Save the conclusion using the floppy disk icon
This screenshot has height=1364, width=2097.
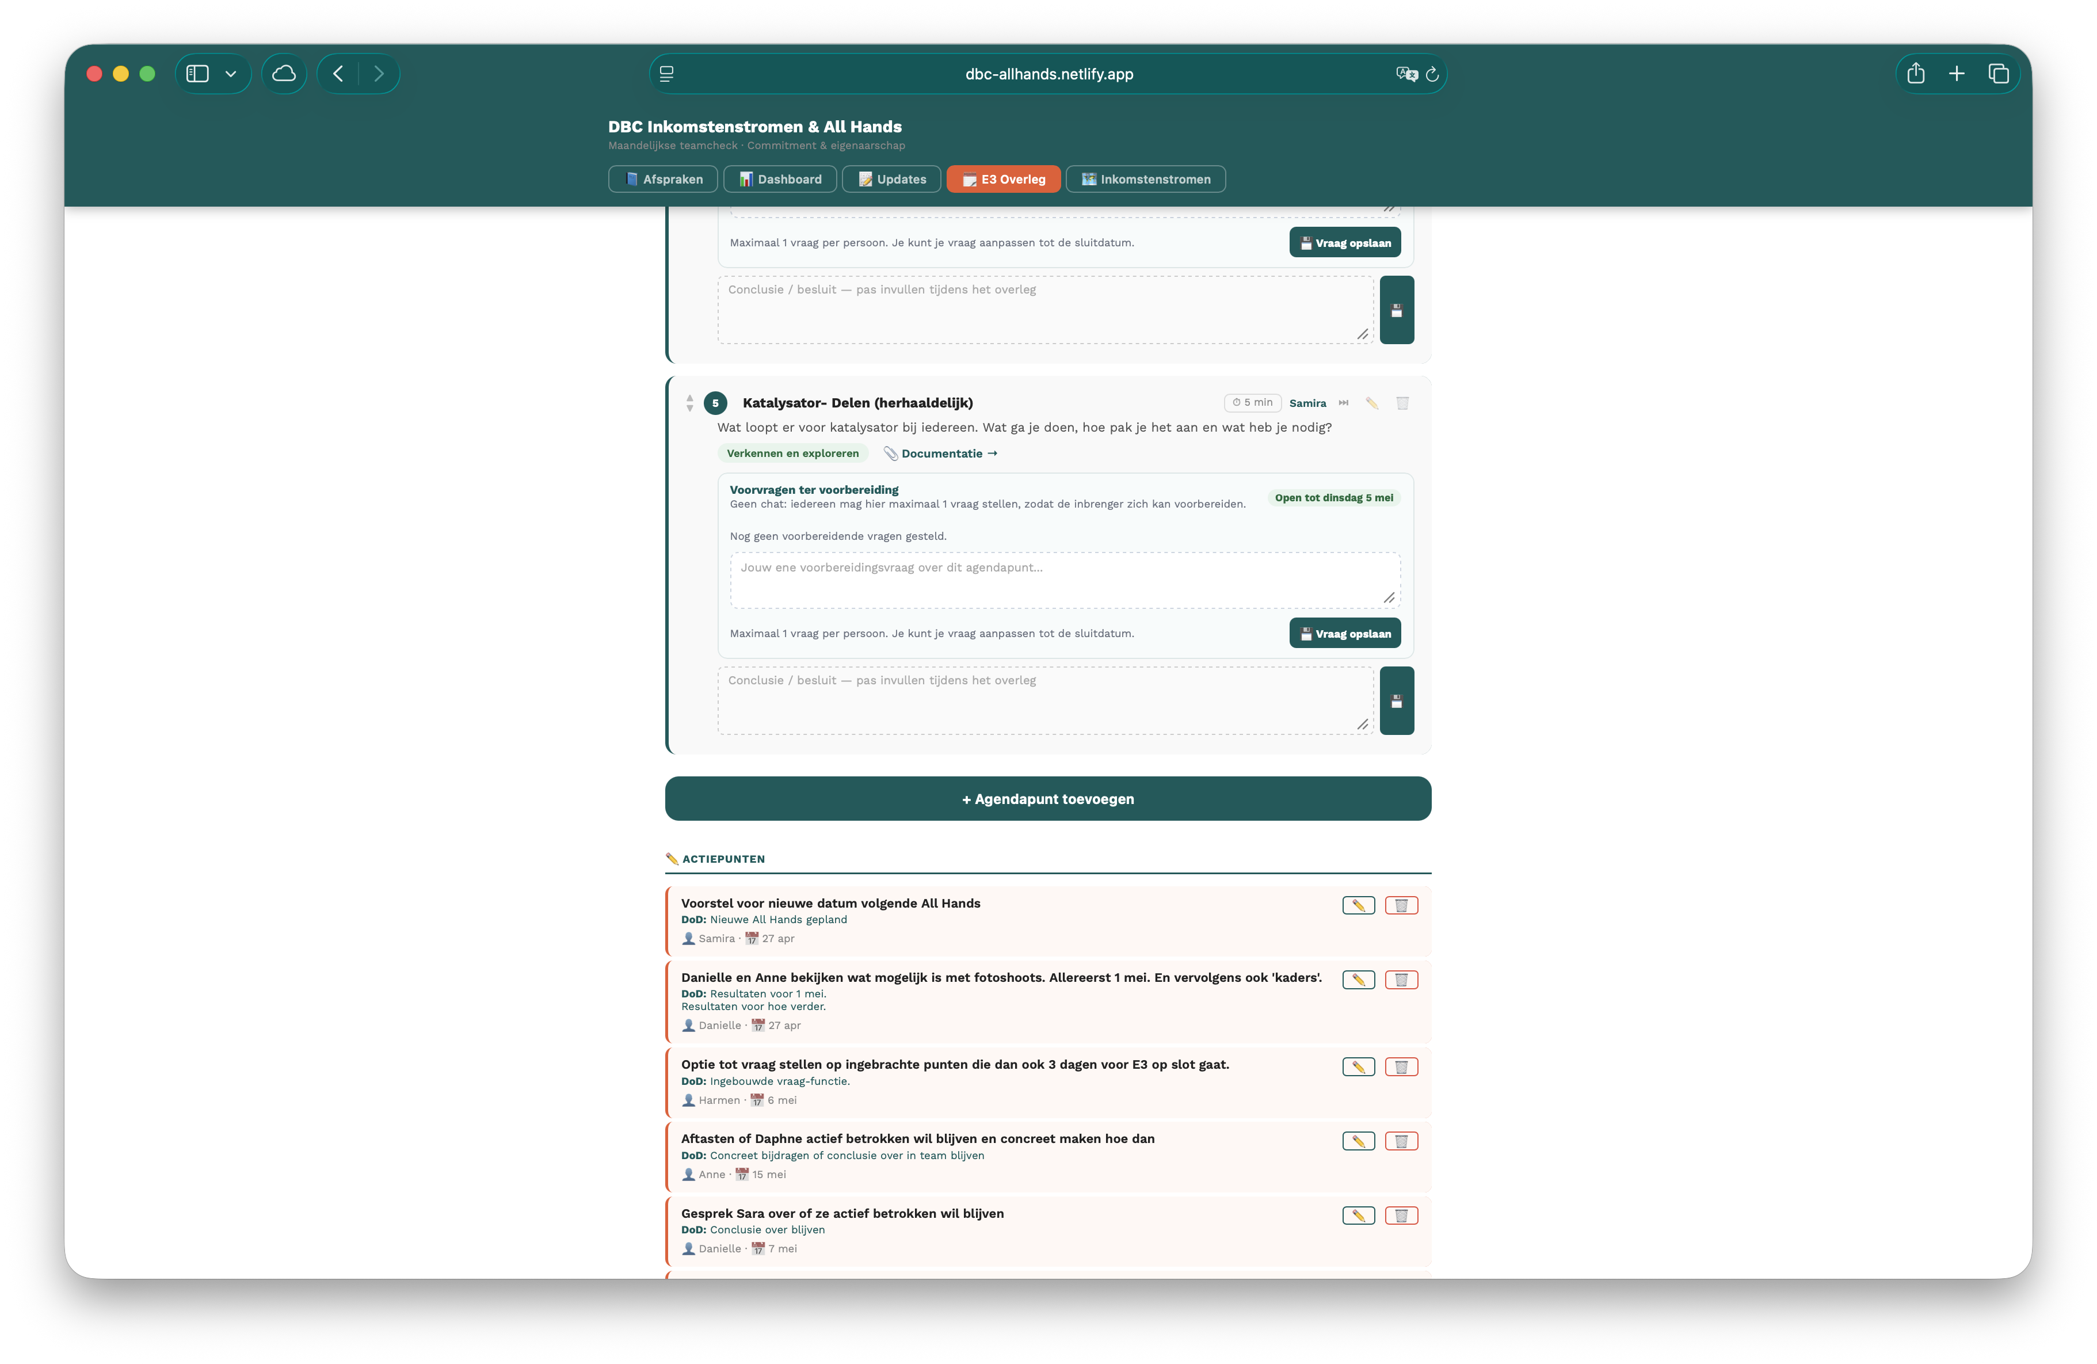[1397, 700]
